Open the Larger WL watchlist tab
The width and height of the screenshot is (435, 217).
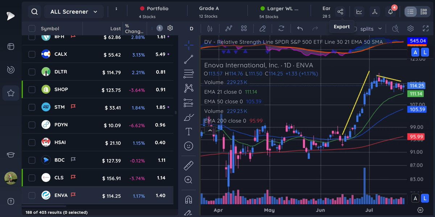click(279, 12)
